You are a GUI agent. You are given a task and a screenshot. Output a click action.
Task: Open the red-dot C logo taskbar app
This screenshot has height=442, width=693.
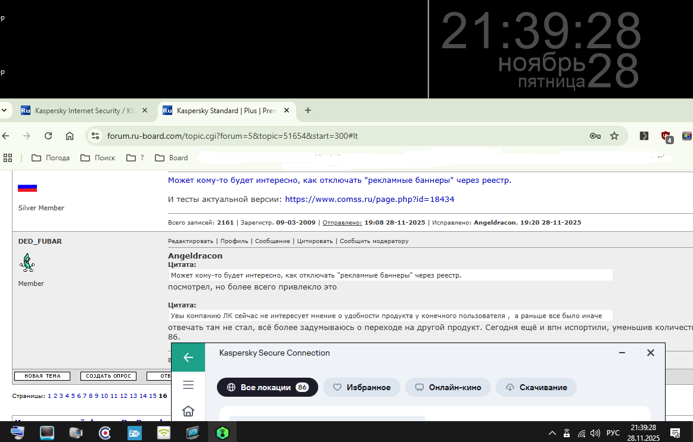(x=105, y=432)
